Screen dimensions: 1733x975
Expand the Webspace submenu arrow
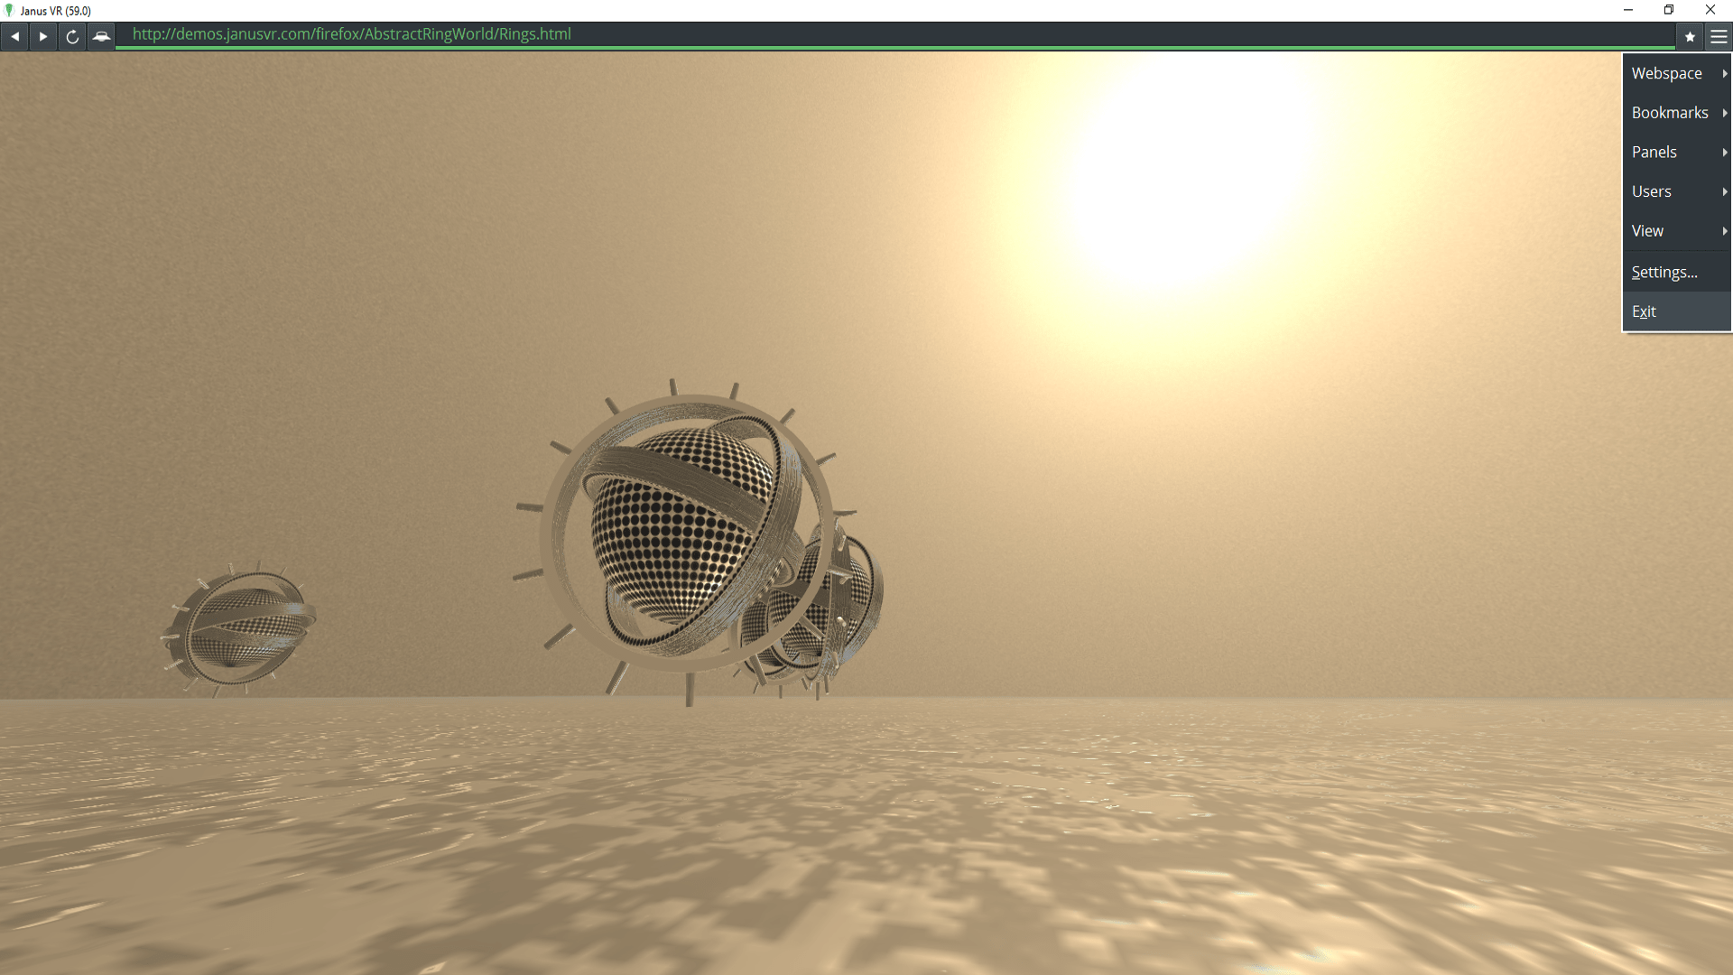(1724, 73)
